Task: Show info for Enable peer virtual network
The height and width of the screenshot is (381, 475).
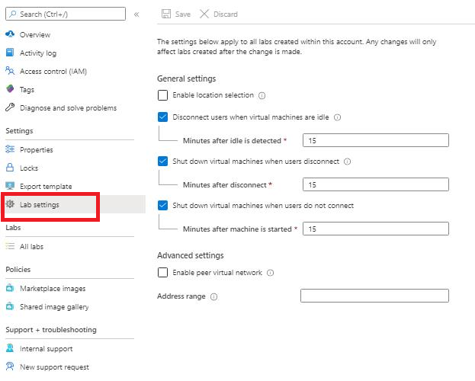Action: [270, 273]
